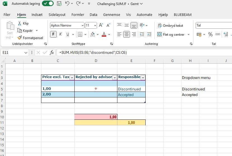The width and height of the screenshot is (232, 156).
Task: Click the increase decimals icon
Action: click(226, 34)
